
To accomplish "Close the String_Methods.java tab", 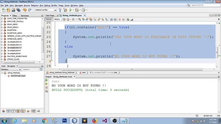I will tap(84, 15).
